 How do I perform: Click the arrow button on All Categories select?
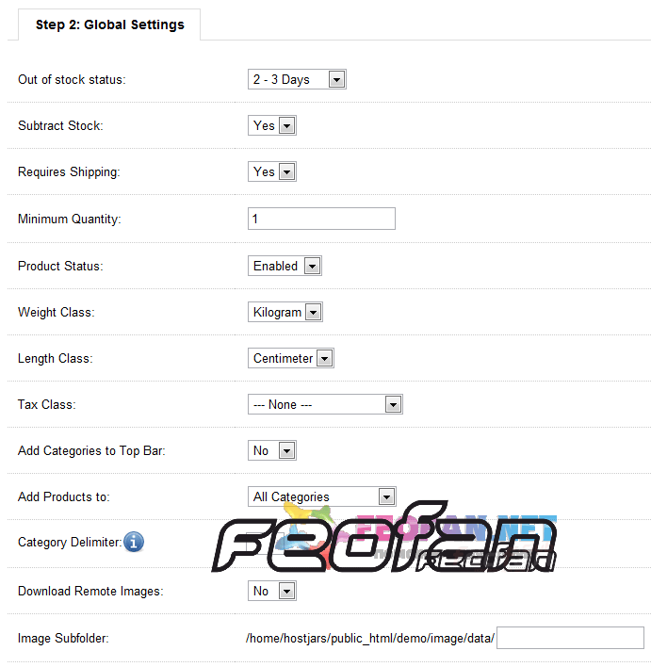[x=386, y=496]
